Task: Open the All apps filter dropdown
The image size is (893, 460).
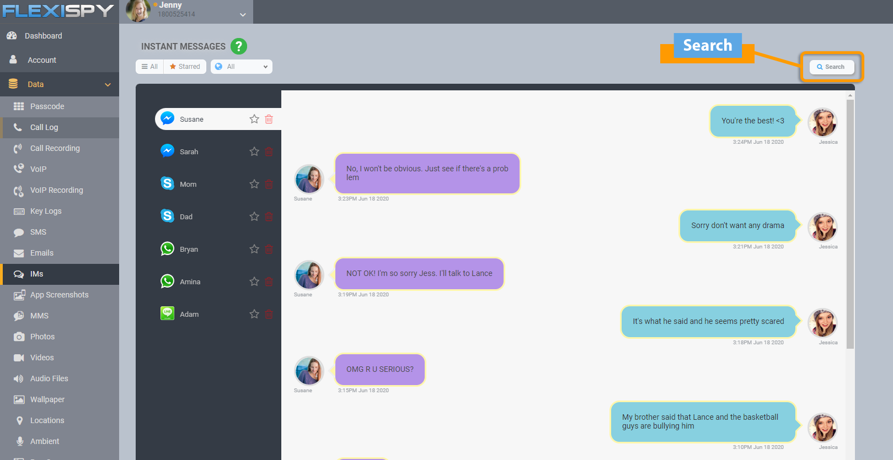Action: 242,67
